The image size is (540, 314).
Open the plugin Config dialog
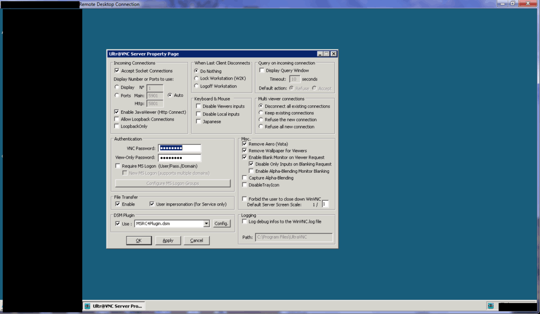[221, 223]
